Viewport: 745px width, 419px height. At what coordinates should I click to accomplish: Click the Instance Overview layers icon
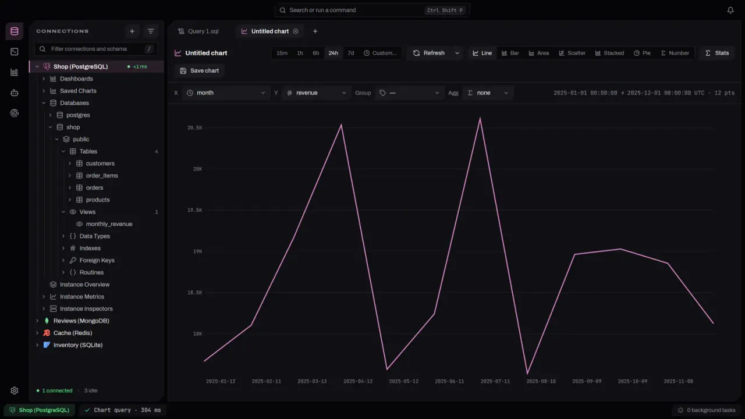click(54, 285)
